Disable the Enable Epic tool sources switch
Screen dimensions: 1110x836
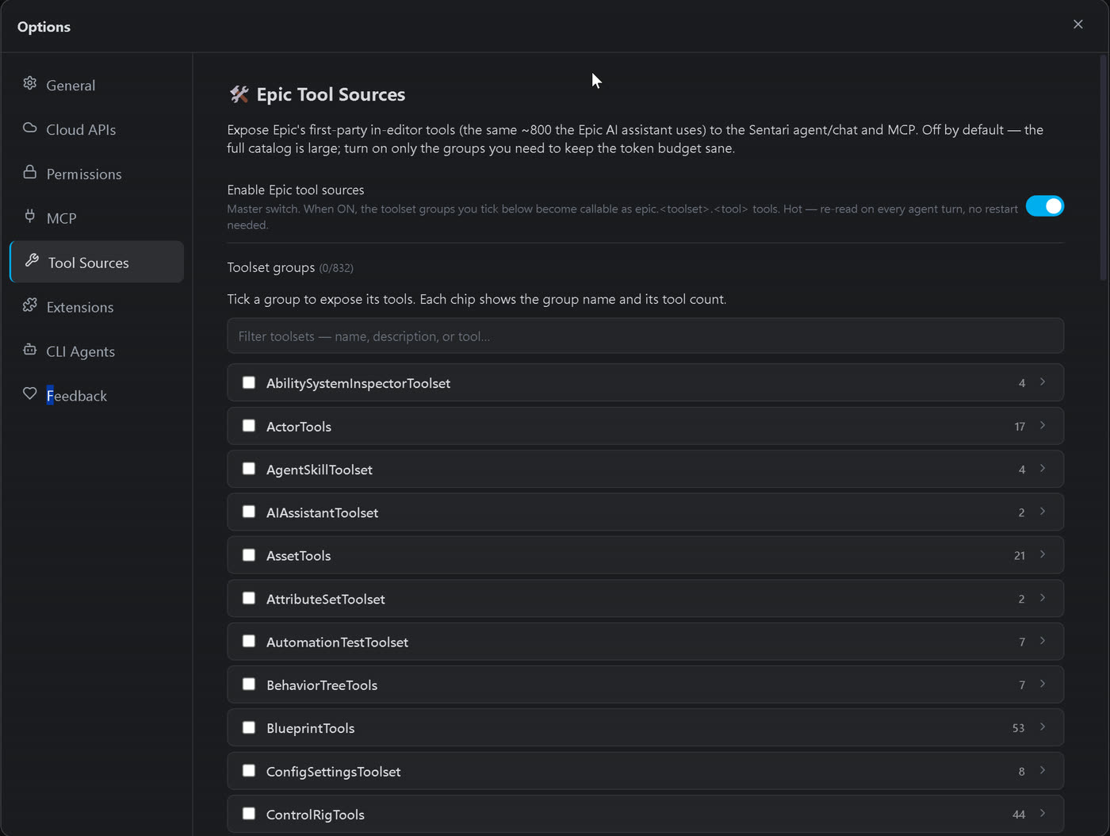click(1044, 206)
